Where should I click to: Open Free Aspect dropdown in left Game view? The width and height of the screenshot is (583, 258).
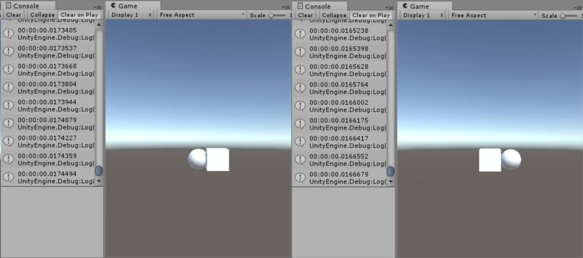[202, 15]
